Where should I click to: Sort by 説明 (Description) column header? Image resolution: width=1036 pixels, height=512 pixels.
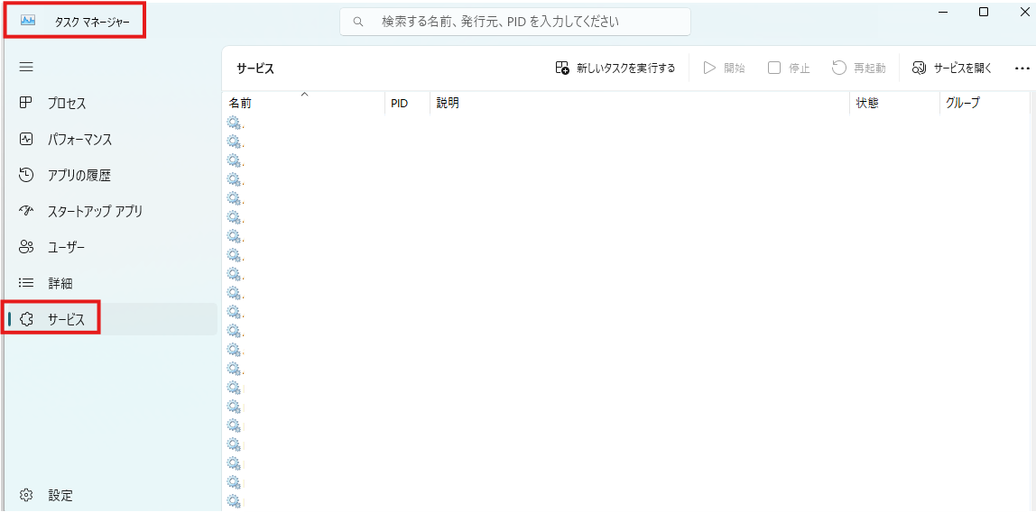[x=640, y=103]
